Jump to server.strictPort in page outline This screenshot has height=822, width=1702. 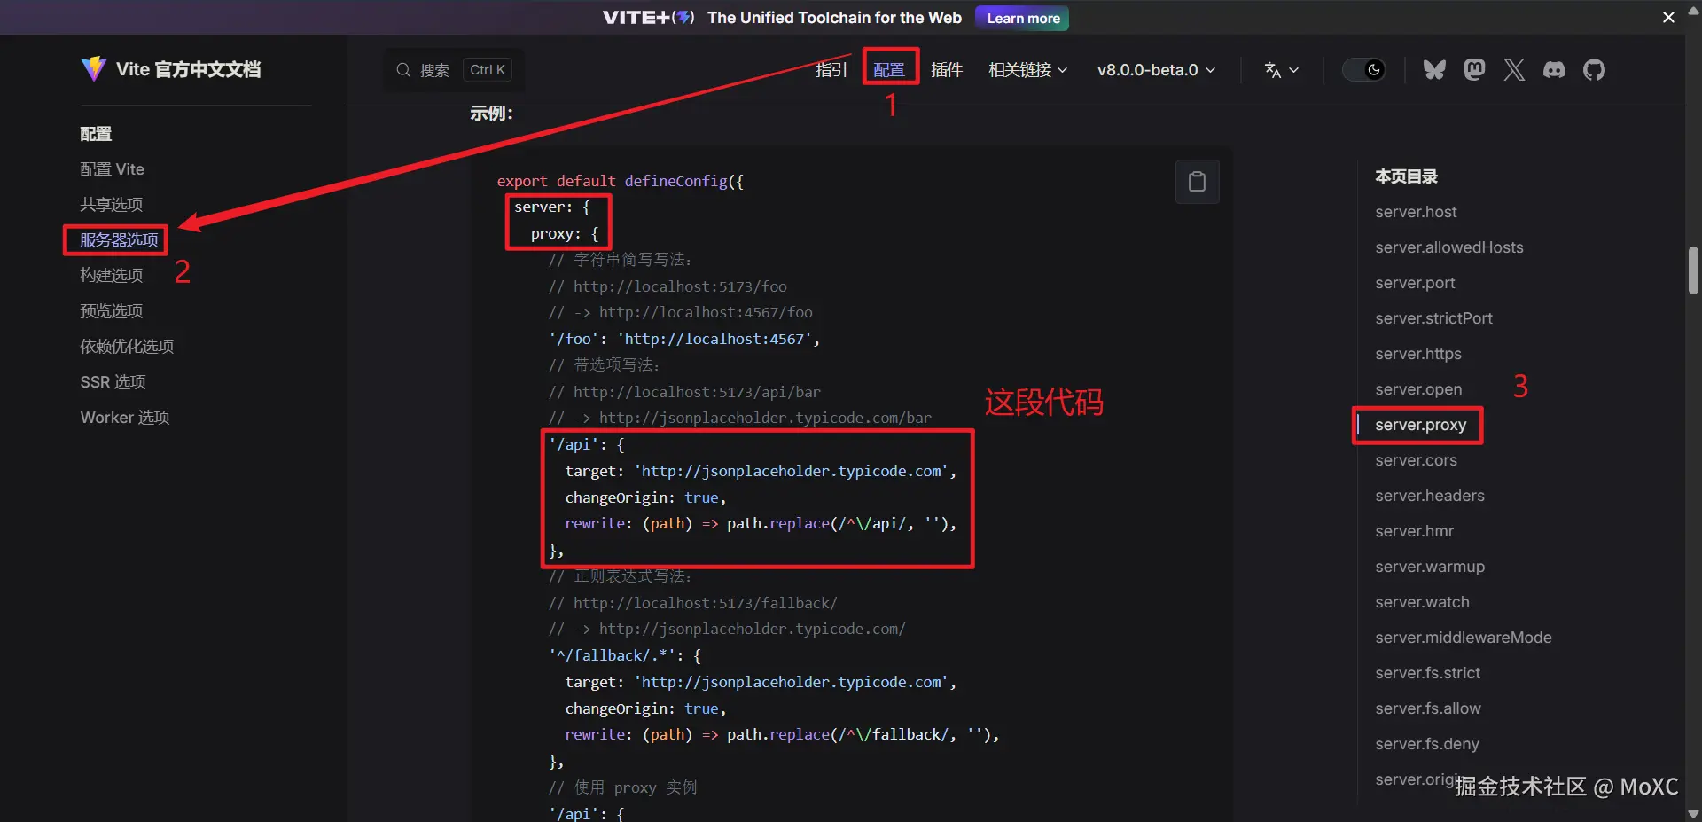[x=1433, y=318]
